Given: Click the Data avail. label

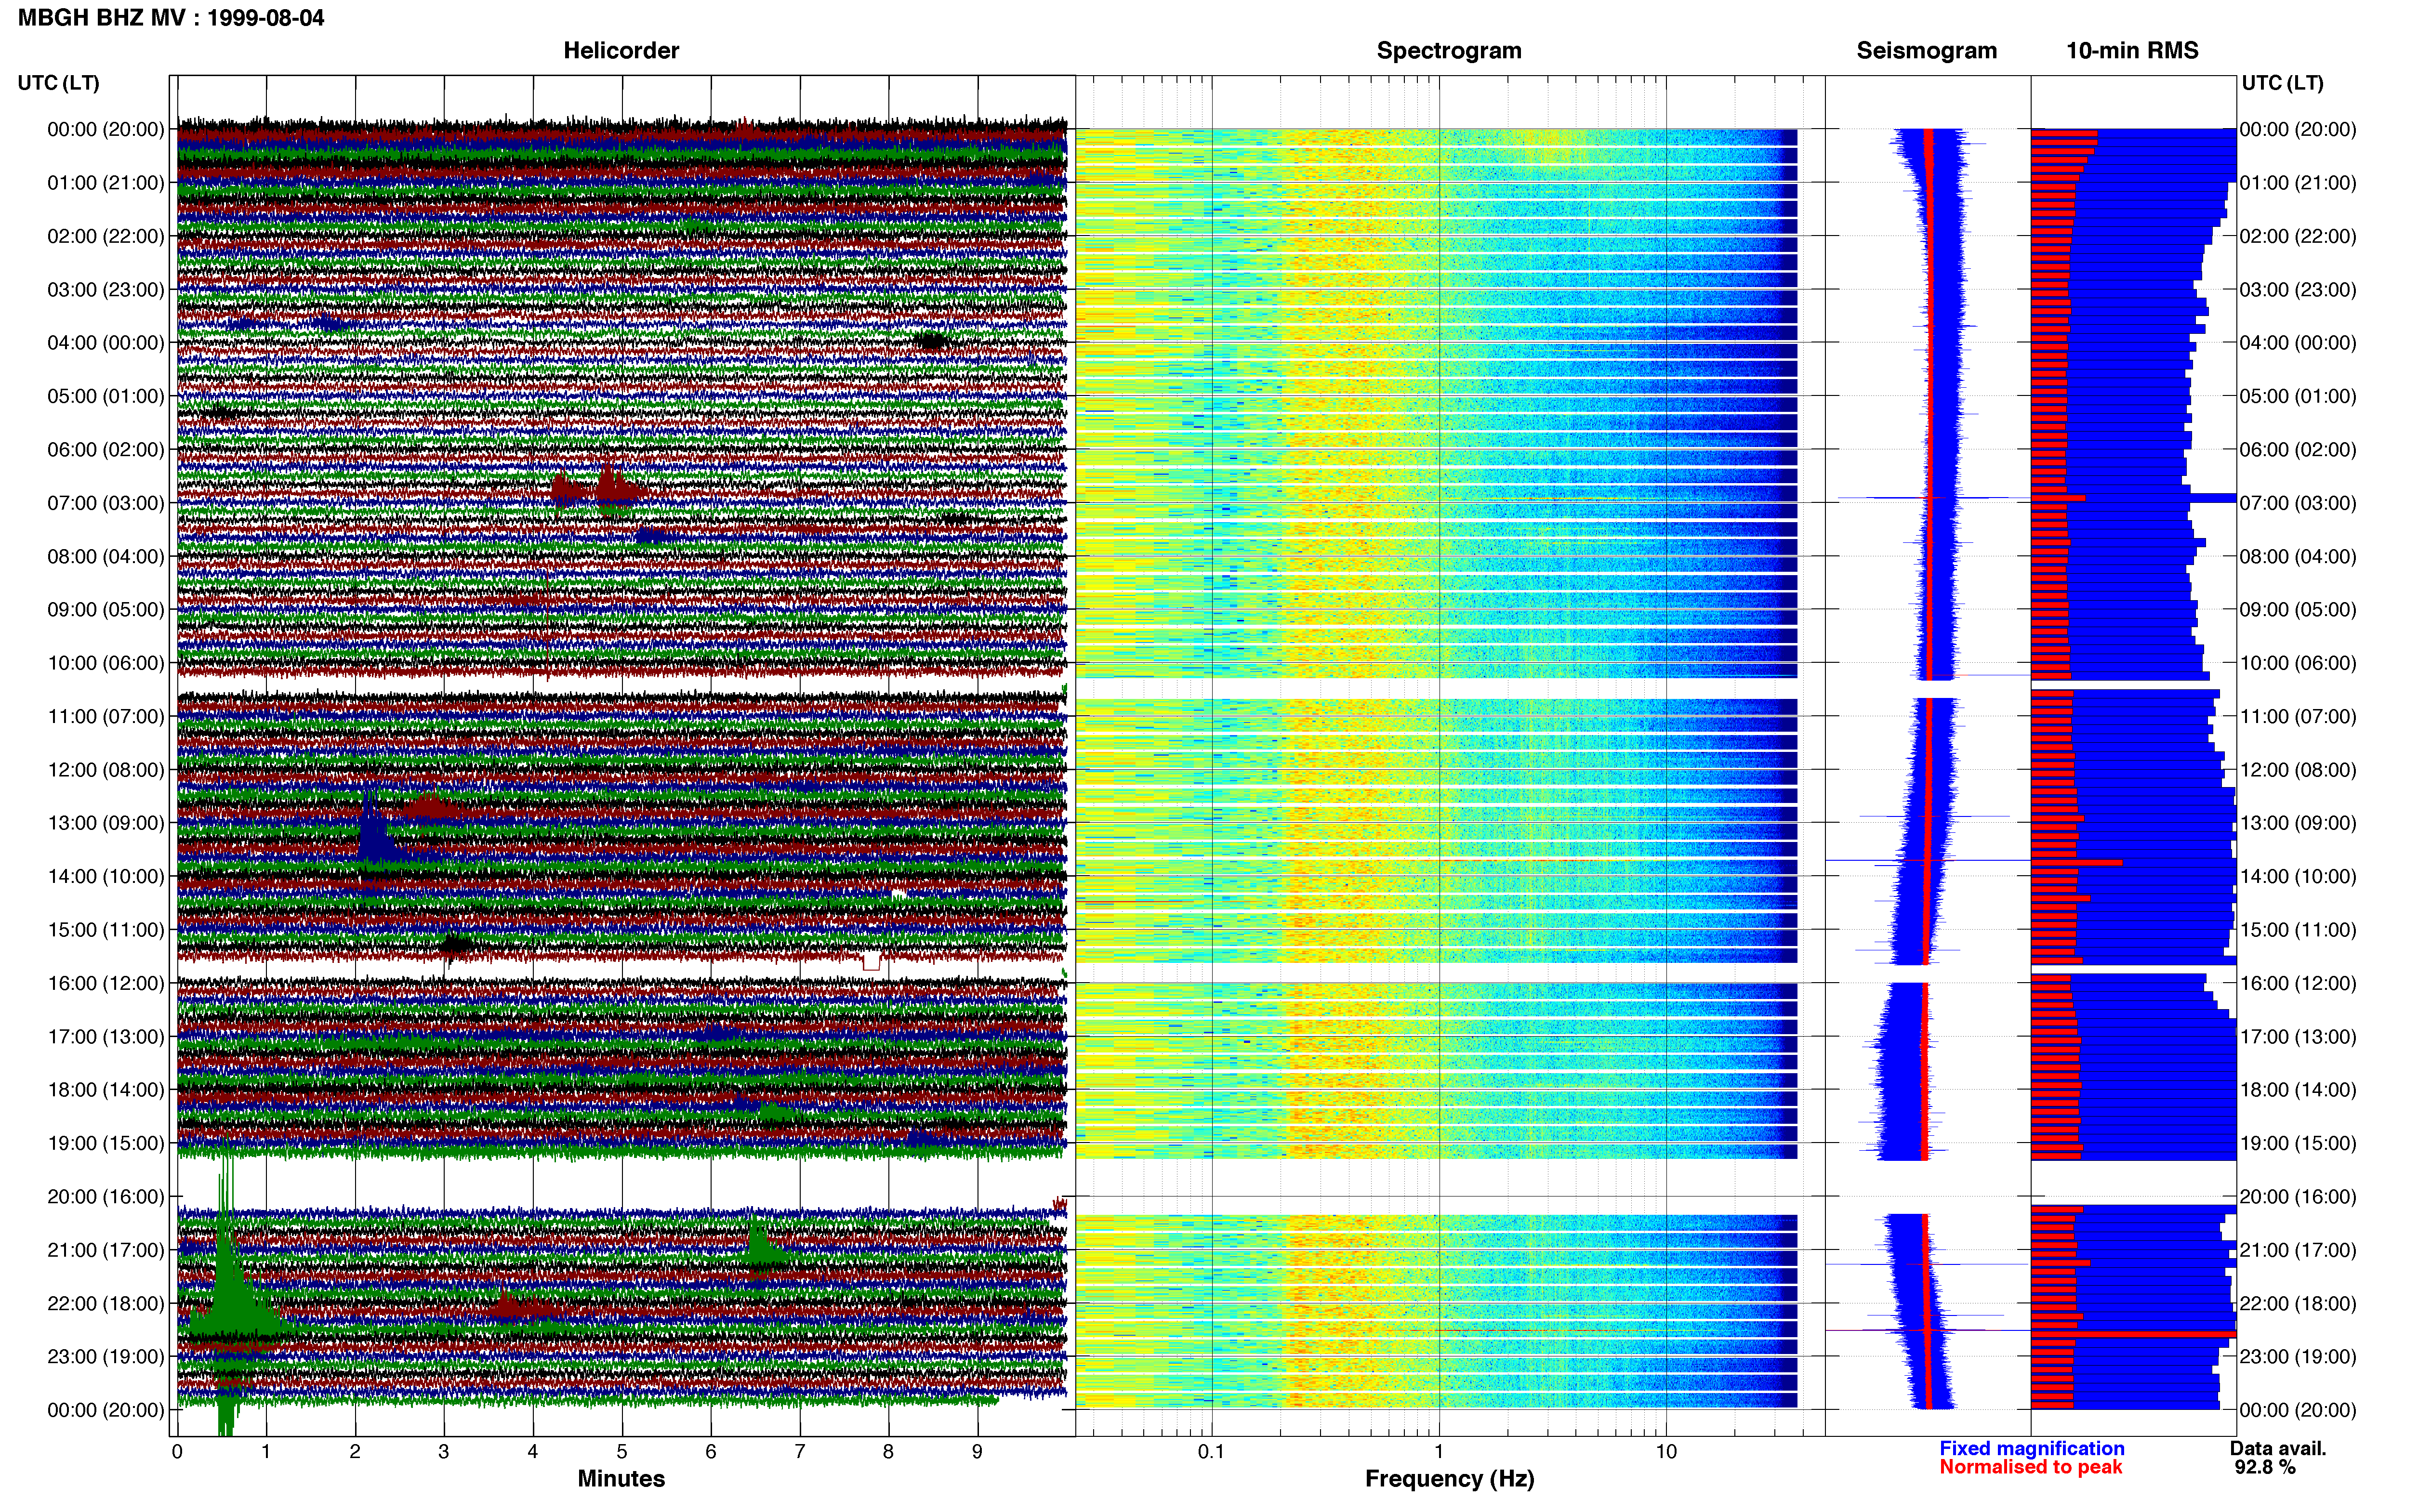Looking at the screenshot, I should tap(2278, 1448).
